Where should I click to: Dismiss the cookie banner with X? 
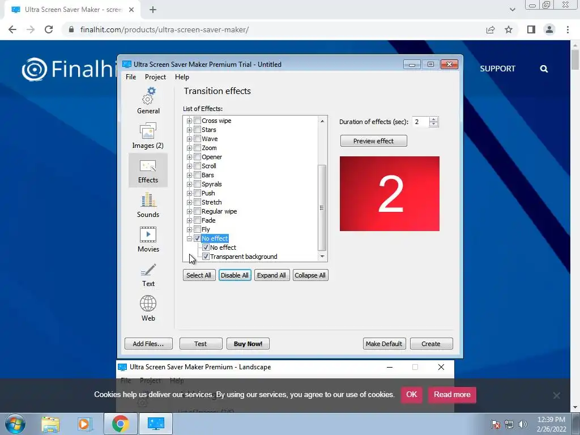tap(556, 395)
